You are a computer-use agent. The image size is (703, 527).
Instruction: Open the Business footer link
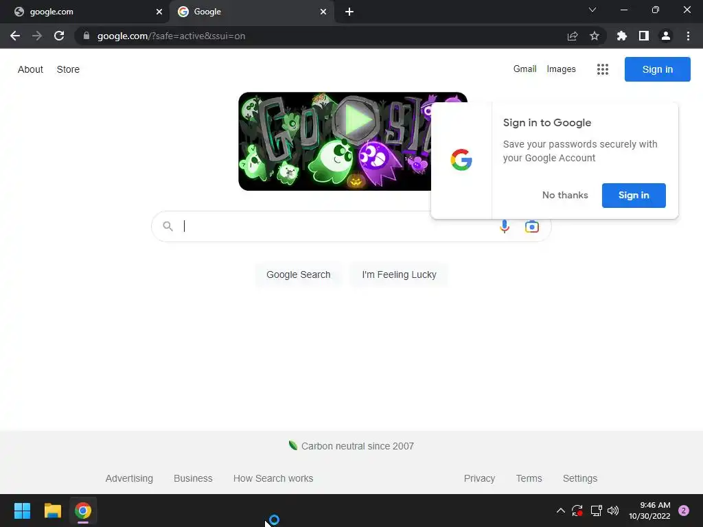[193, 478]
